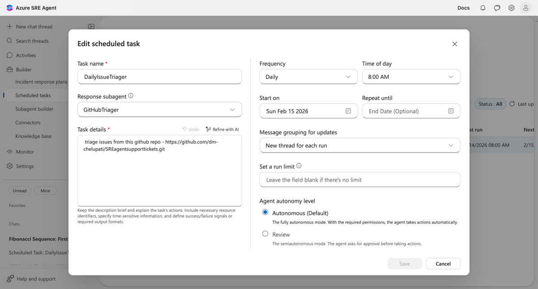
Task: Expand the Response subagent GitHubTriager dropdown
Action: coord(160,109)
